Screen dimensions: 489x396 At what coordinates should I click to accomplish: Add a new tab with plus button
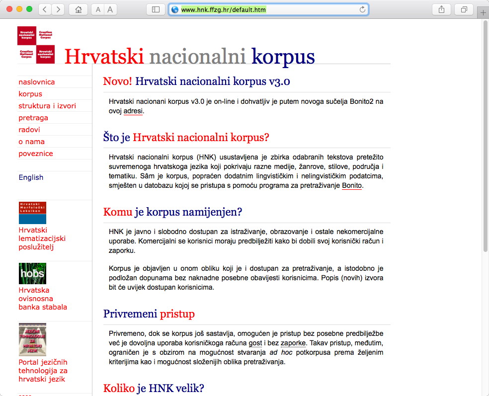483,13
